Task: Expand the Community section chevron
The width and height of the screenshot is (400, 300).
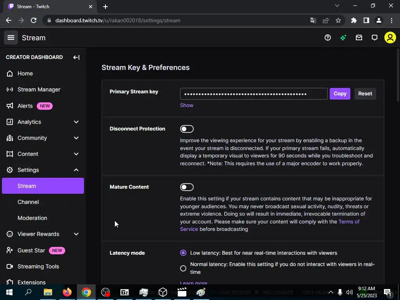Action: coord(76,138)
